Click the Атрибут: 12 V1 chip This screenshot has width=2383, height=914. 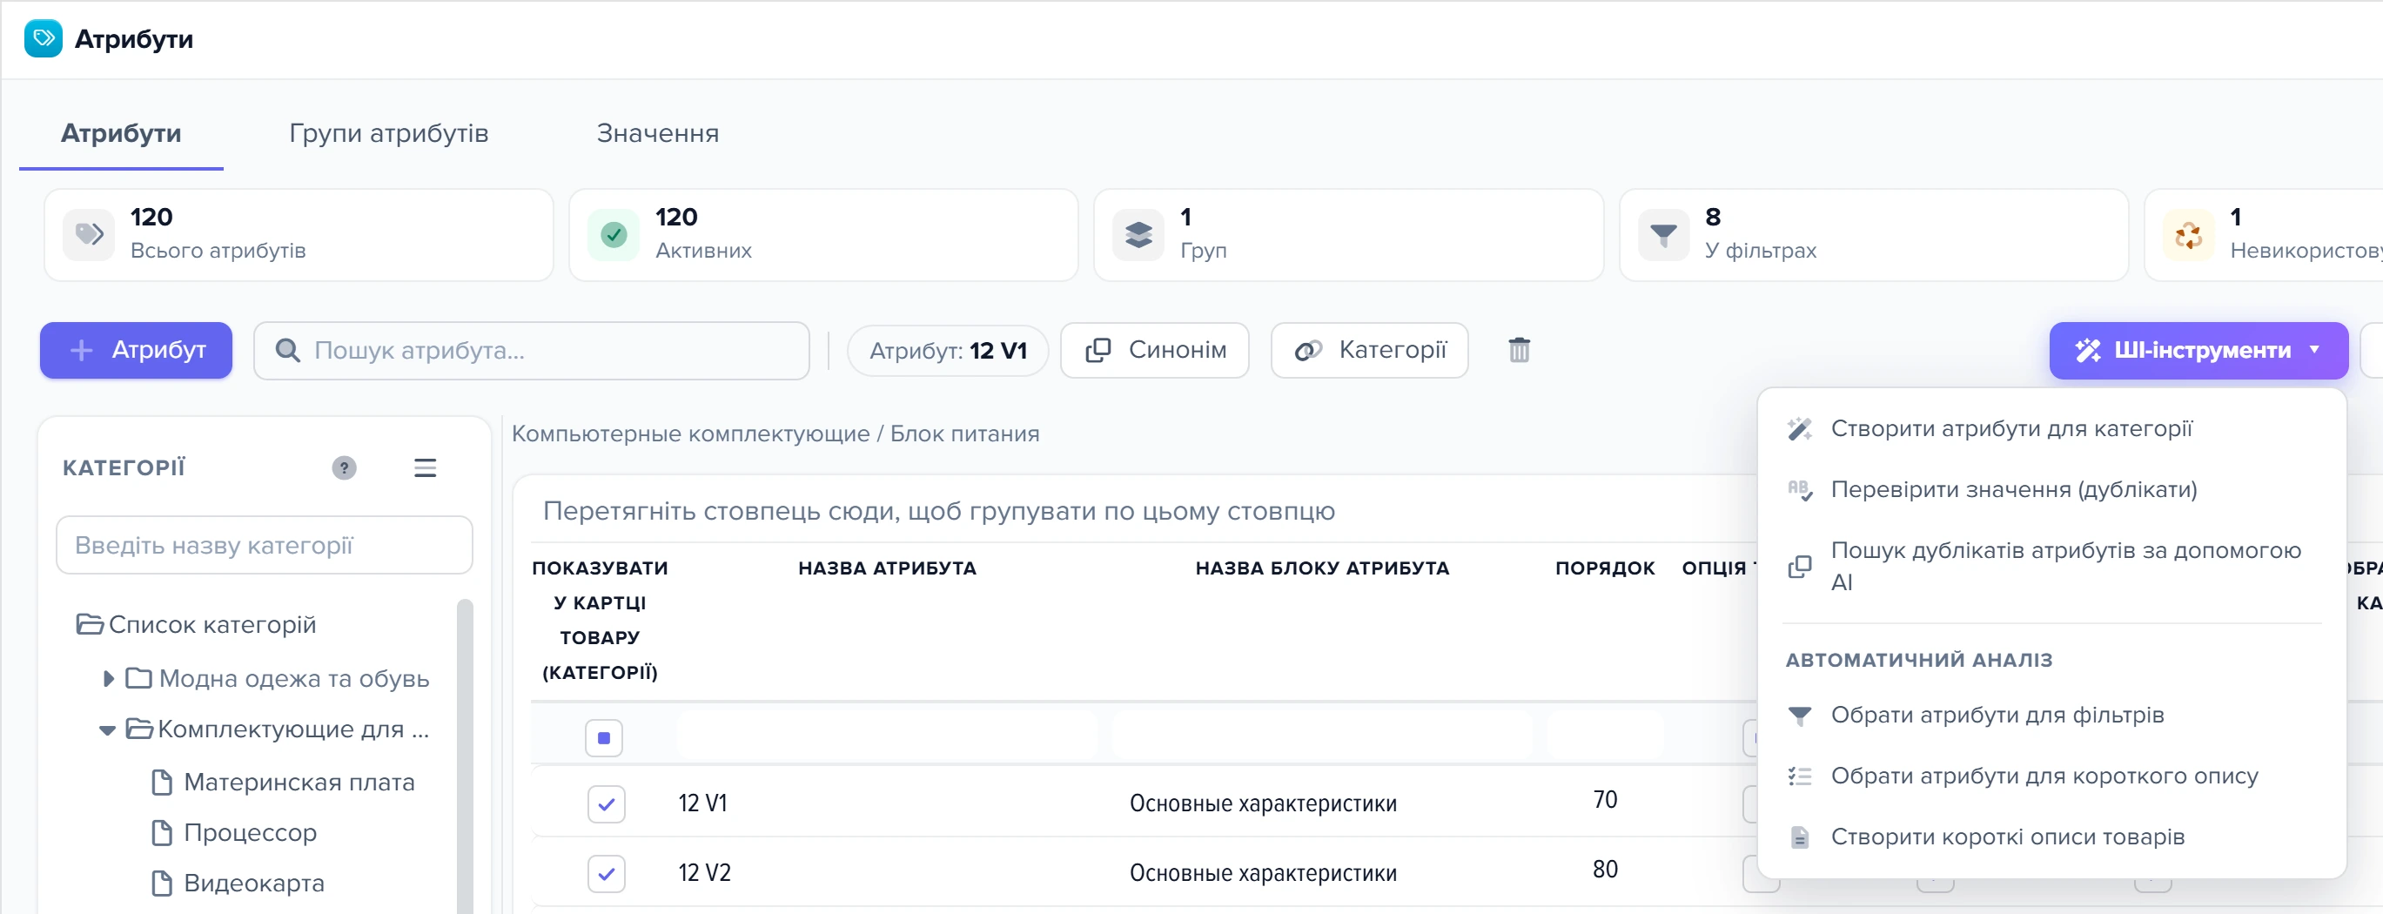[x=947, y=352]
